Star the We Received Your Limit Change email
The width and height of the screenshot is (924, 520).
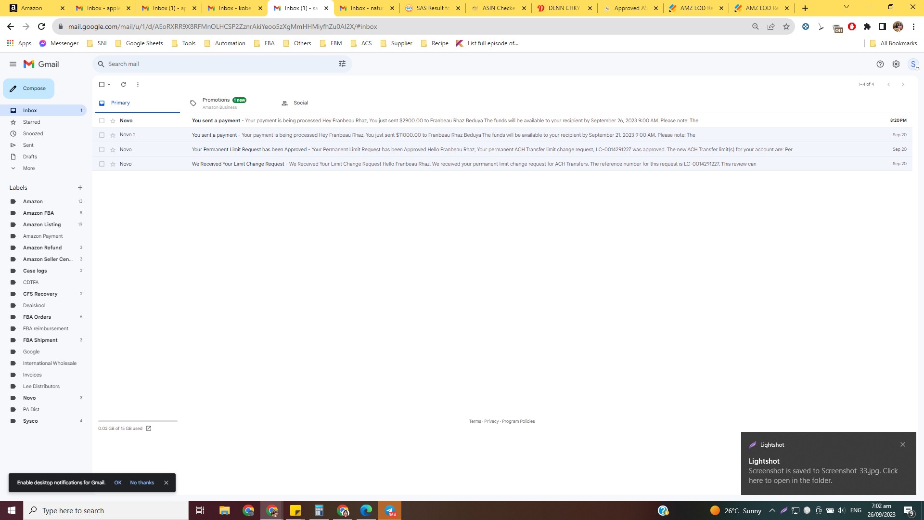click(113, 164)
